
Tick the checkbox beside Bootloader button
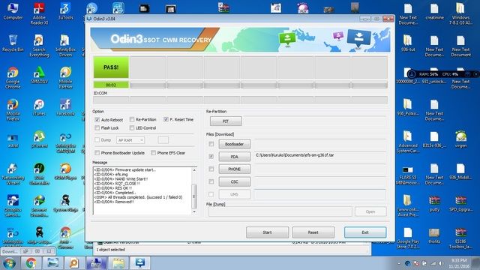pyautogui.click(x=211, y=144)
